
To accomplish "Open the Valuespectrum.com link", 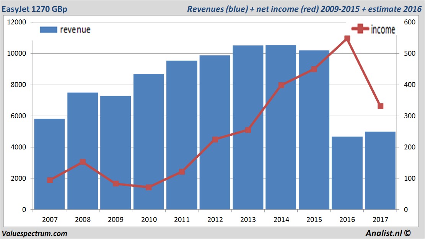I will 34,233.
